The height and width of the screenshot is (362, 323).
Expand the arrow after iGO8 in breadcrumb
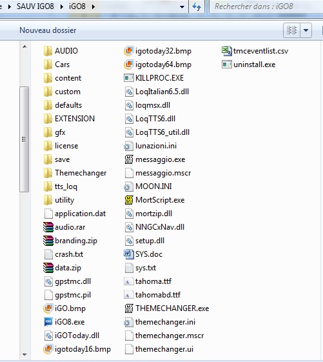click(93, 6)
